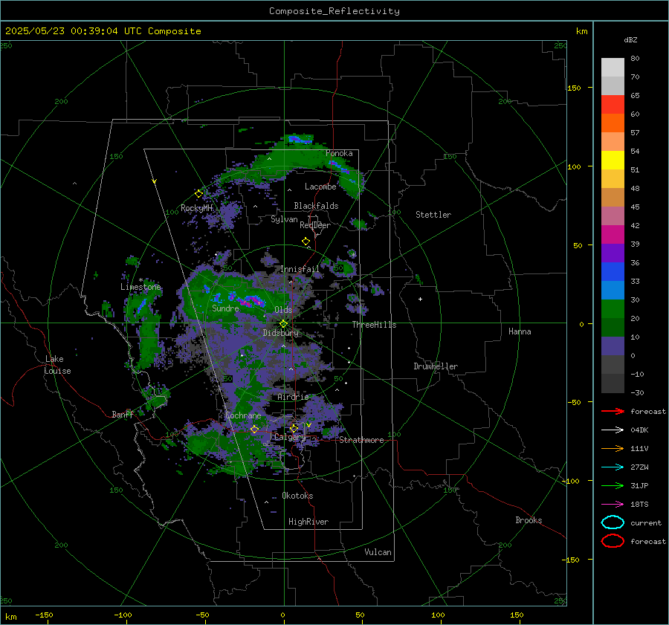
Task: Click the Composite_Reflectivity title
Action: [x=334, y=11]
